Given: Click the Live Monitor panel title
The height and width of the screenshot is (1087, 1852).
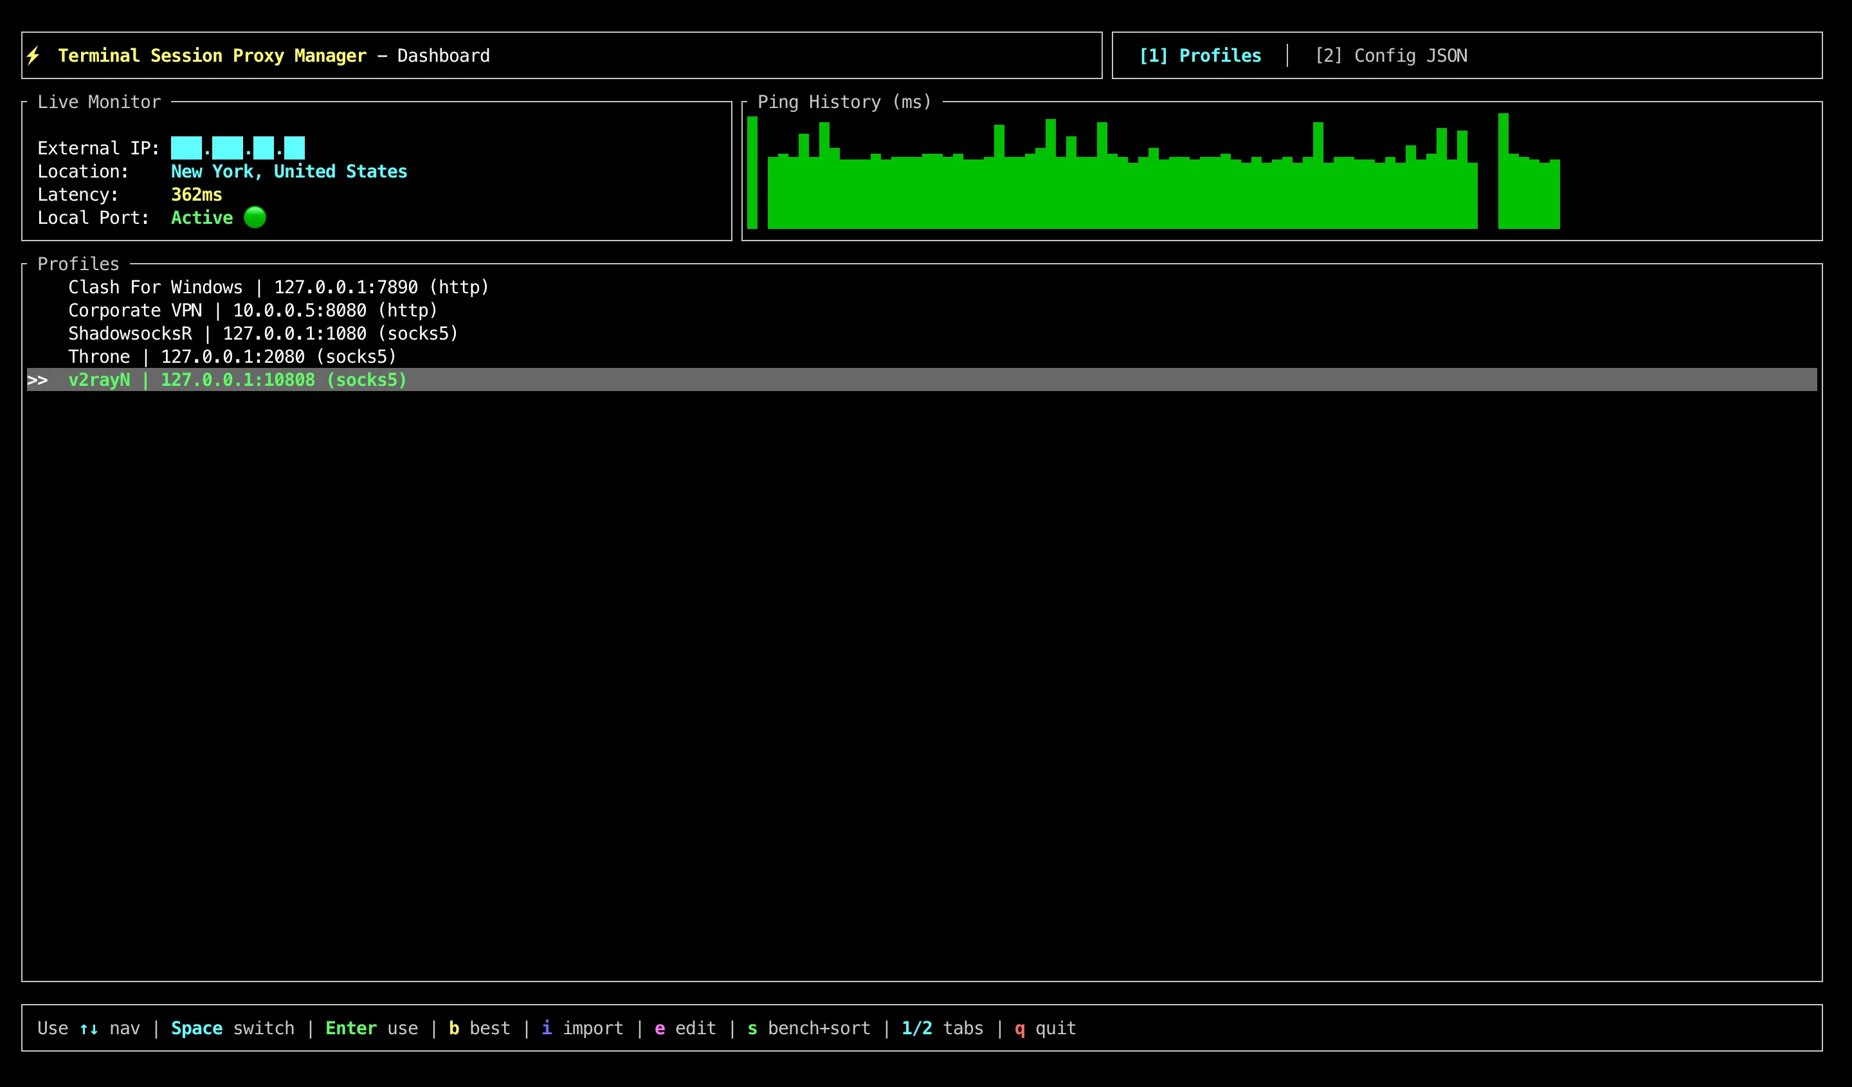Looking at the screenshot, I should (x=99, y=102).
